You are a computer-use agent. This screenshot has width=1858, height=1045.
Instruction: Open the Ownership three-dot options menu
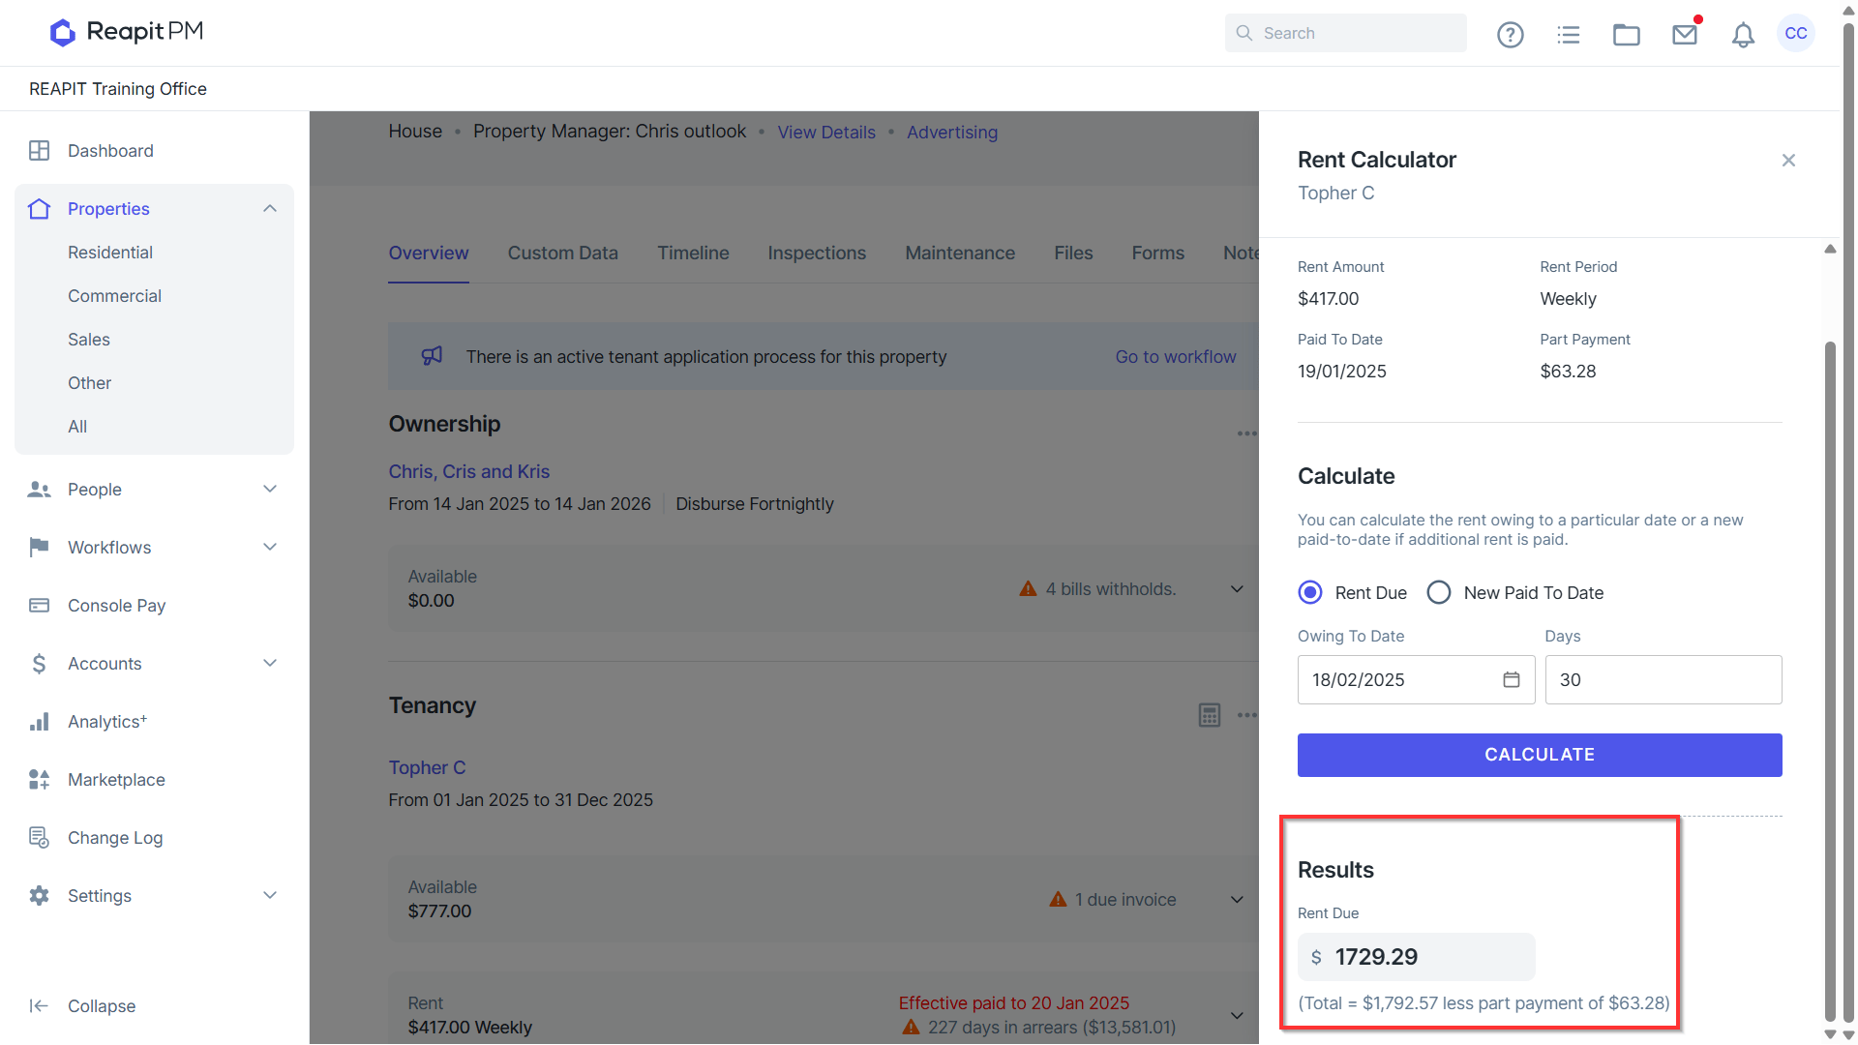[x=1246, y=433]
